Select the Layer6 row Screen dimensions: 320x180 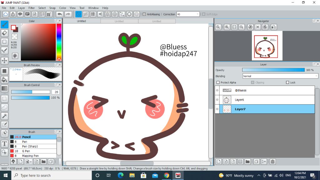tap(265, 100)
